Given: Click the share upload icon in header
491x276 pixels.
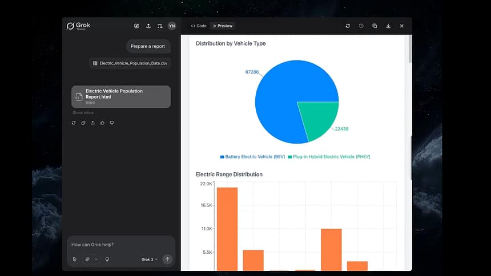Looking at the screenshot, I should (148, 26).
